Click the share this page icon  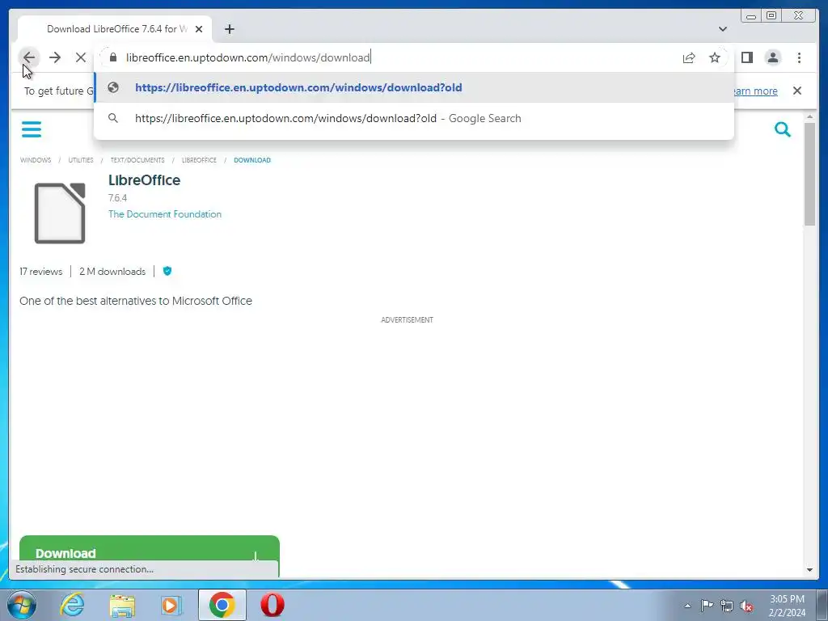[x=689, y=57]
